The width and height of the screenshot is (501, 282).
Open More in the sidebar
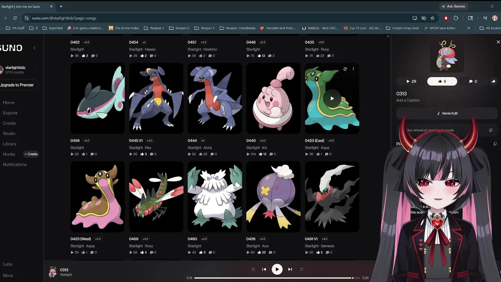8,275
